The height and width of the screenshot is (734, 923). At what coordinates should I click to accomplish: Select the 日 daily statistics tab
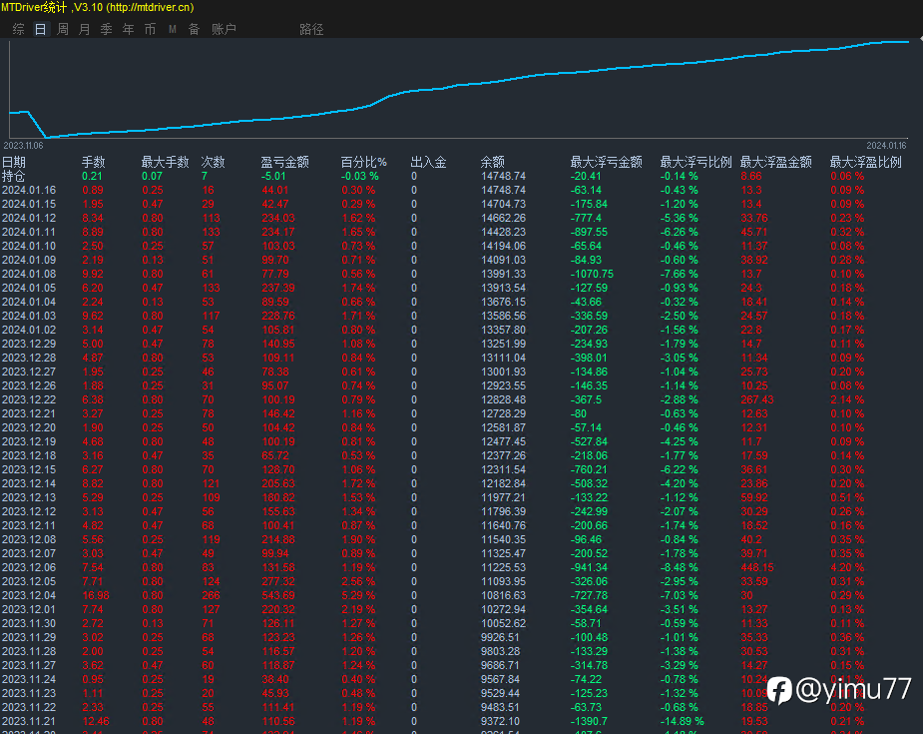point(40,30)
